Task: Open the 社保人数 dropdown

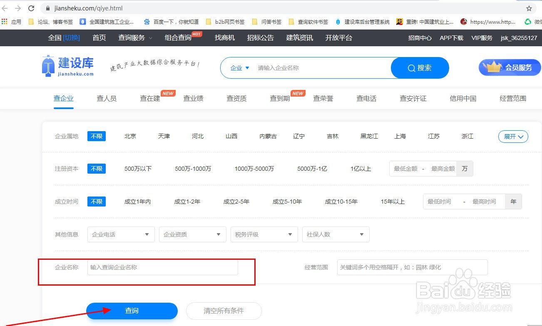Action: [x=336, y=234]
